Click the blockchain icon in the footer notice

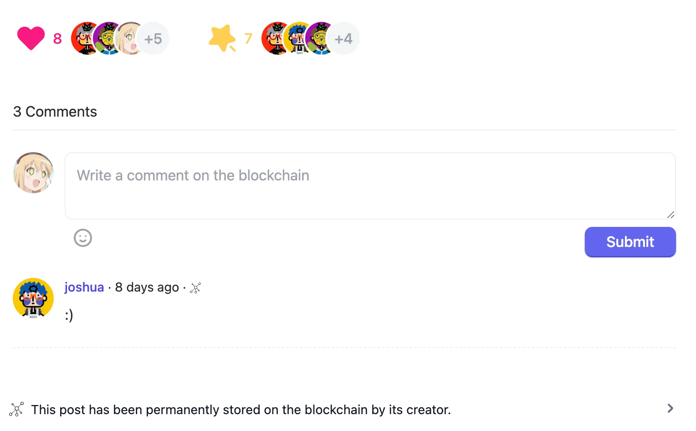[x=16, y=409]
